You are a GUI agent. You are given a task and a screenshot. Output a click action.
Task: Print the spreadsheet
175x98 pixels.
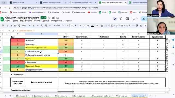click(x=15, y=26)
